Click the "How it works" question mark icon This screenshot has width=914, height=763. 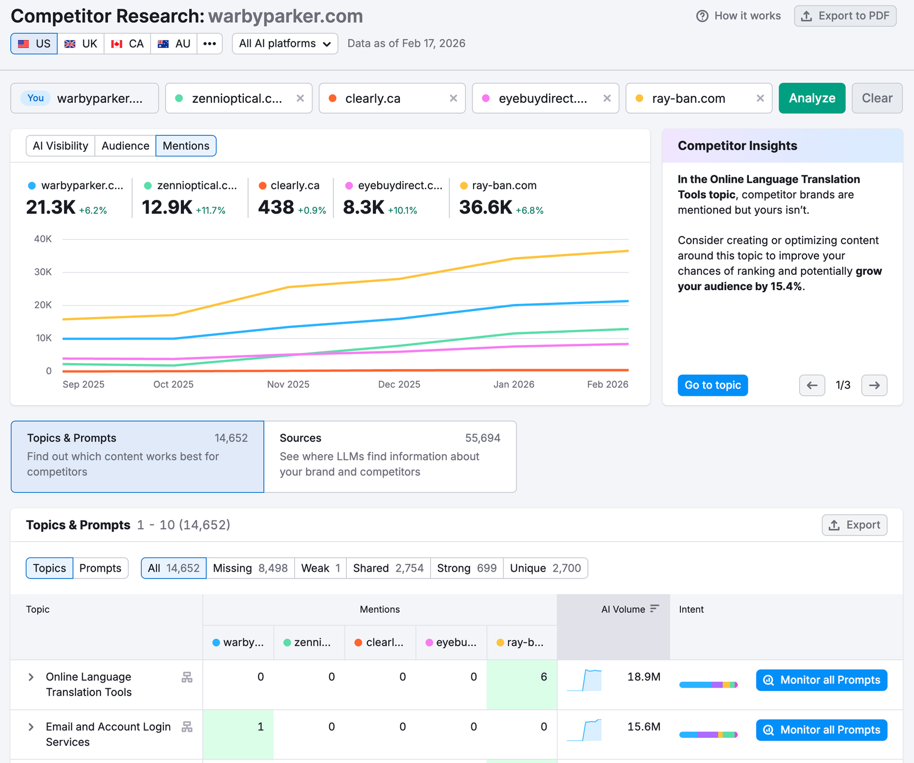pos(702,16)
